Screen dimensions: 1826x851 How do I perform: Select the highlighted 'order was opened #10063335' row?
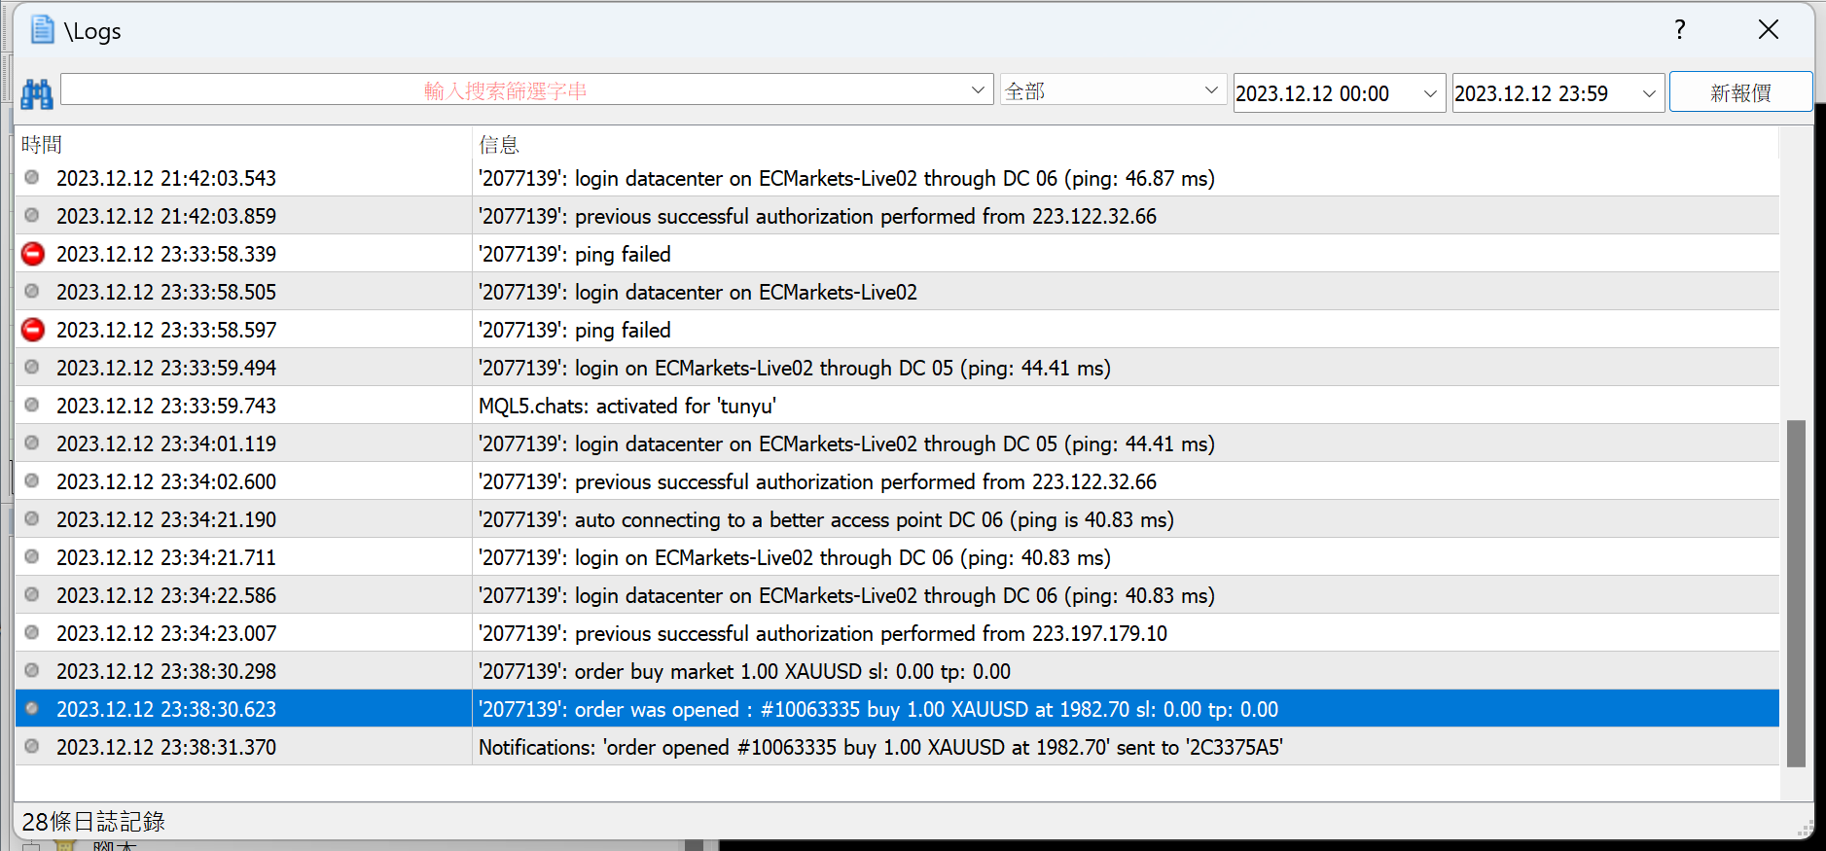(x=897, y=709)
